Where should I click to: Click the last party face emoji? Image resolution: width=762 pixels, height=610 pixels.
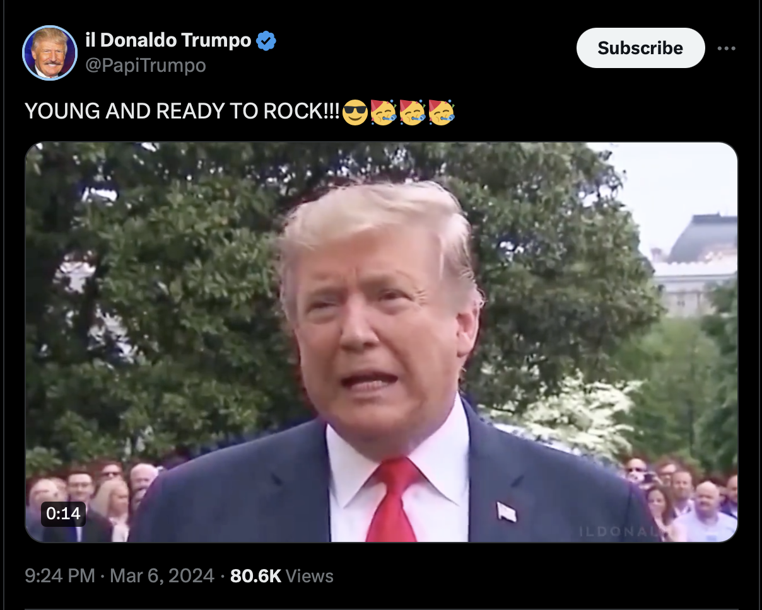[441, 112]
